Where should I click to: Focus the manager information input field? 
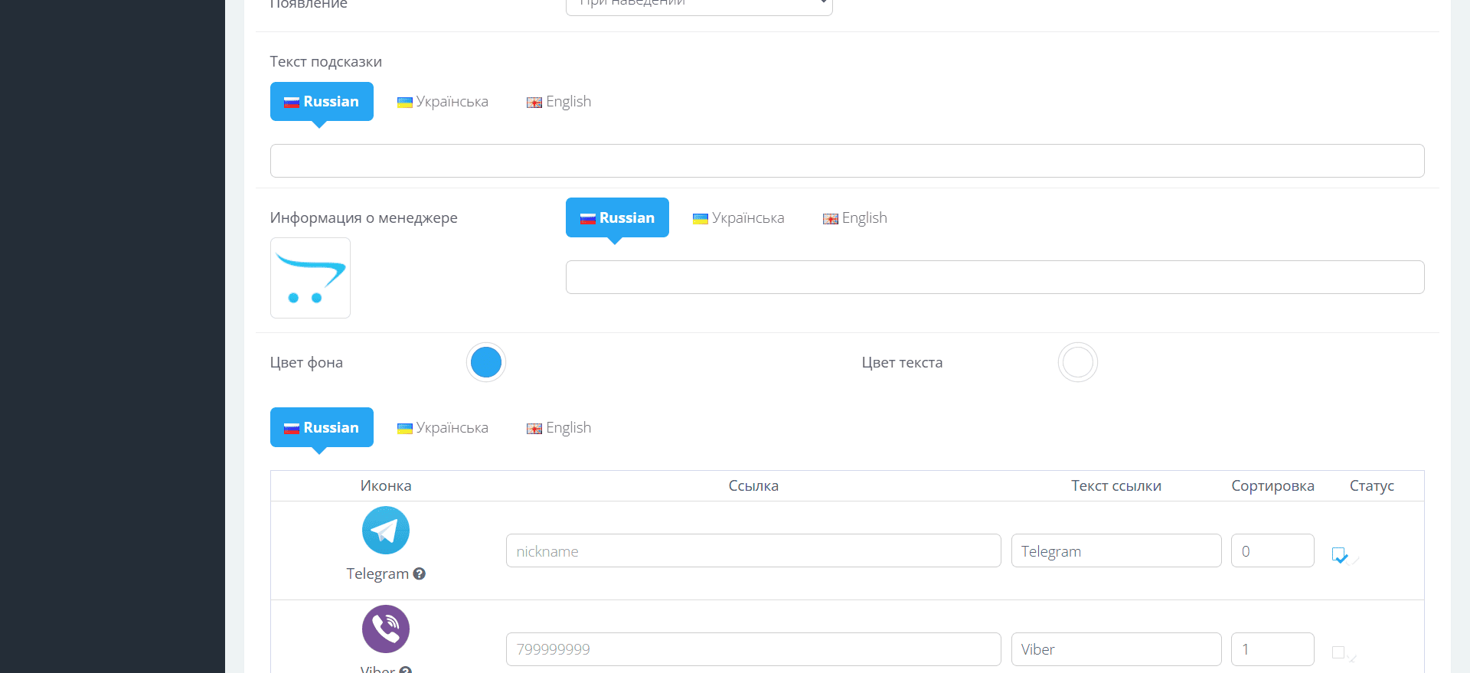pos(995,277)
